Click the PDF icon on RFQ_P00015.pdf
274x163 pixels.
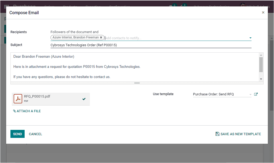pos(18,99)
